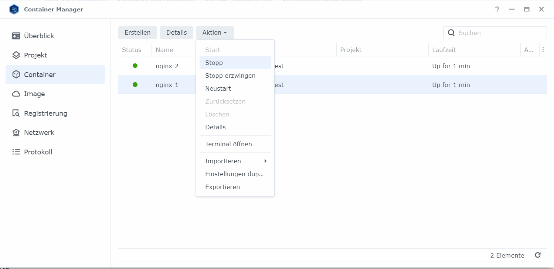554x269 pixels.
Task: Expand the Importieren submenu
Action: coord(223,161)
